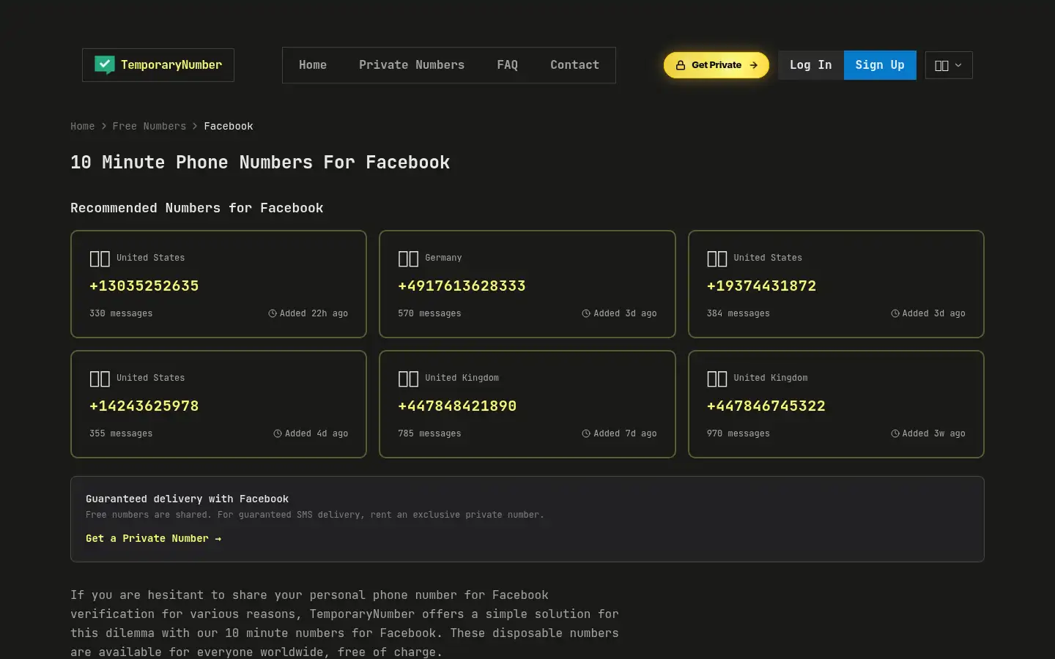1055x659 pixels.
Task: Click the Sign Up button
Action: [x=880, y=65]
